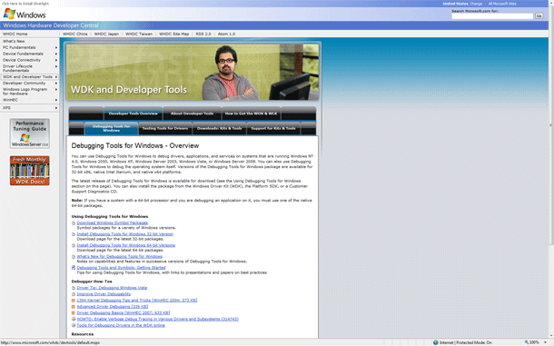This screenshot has width=554, height=346.
Task: Click icon beside Advanced Driver Debugging link
Action: click(74, 307)
